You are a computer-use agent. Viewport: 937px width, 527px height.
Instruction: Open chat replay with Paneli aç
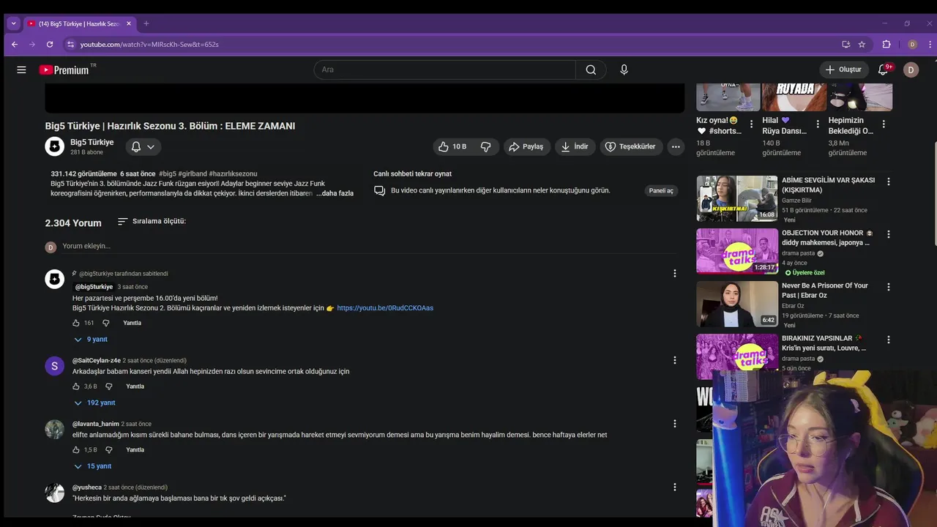tap(661, 190)
